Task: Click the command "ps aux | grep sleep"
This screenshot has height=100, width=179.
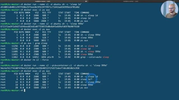Action: [x=36, y=43]
